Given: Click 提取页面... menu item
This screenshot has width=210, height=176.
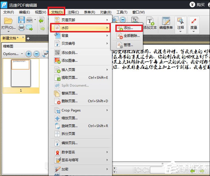Looking at the screenshot, I should pos(81,77).
